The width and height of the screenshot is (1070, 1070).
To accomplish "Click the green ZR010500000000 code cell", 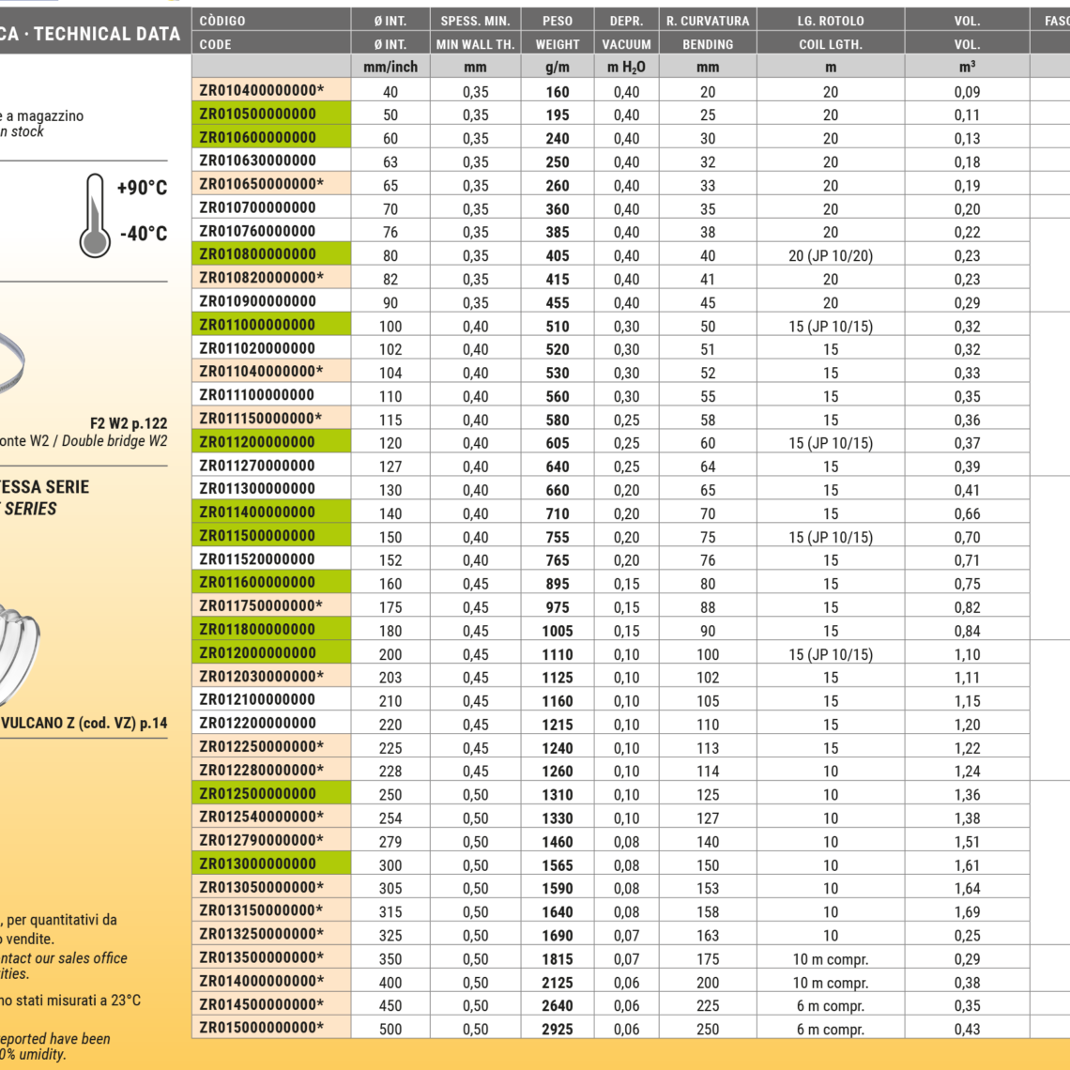I will (271, 115).
